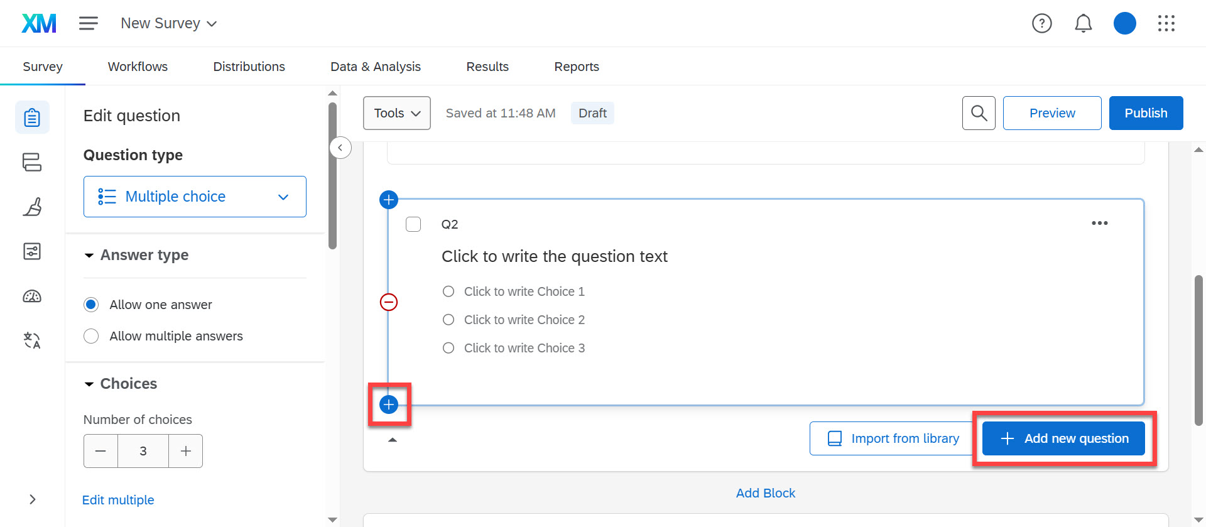Select Allow multiple answers
The height and width of the screenshot is (527, 1206).
click(90, 335)
